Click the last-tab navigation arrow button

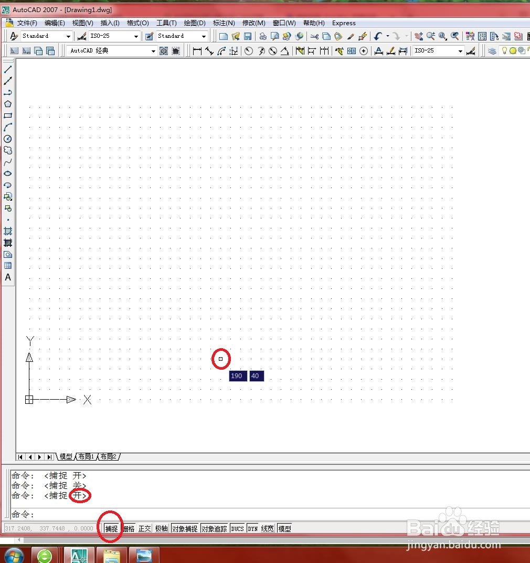[x=49, y=457]
